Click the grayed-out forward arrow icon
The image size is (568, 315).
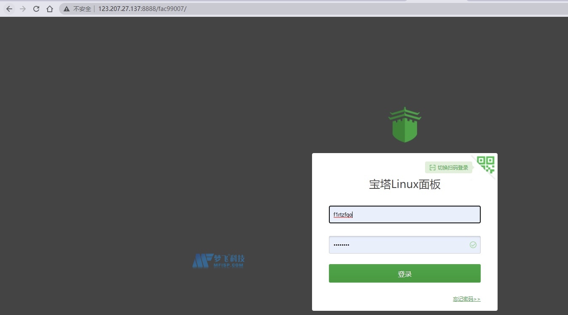tap(22, 8)
